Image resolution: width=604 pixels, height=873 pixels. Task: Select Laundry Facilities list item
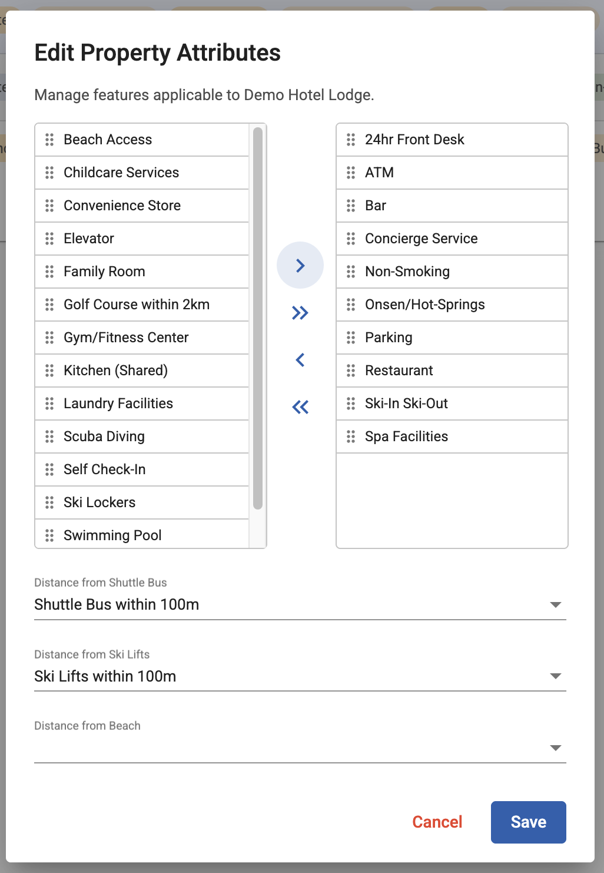[118, 404]
